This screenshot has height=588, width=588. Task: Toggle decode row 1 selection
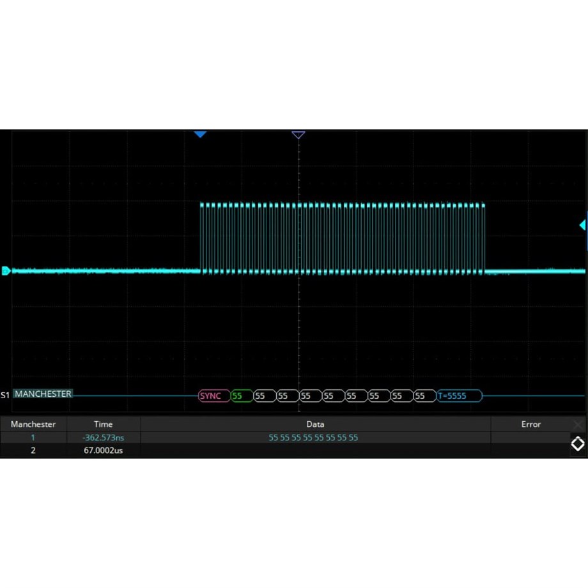coord(33,437)
